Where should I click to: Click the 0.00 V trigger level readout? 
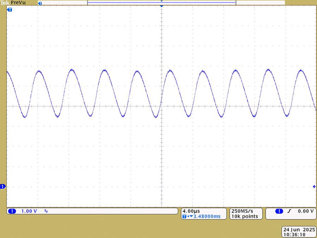click(306, 211)
